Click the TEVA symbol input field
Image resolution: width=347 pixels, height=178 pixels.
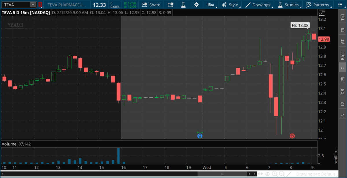pyautogui.click(x=15, y=5)
